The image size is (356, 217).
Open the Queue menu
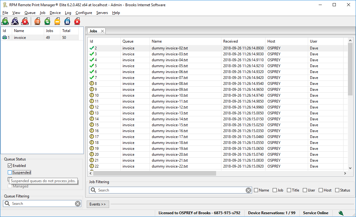pos(30,13)
